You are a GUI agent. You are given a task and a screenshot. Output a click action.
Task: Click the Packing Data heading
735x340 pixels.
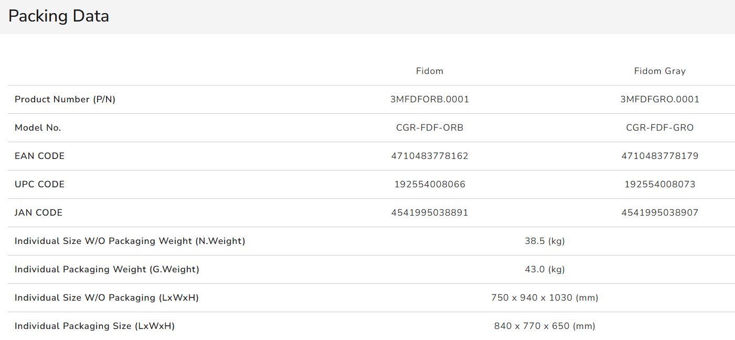point(59,16)
